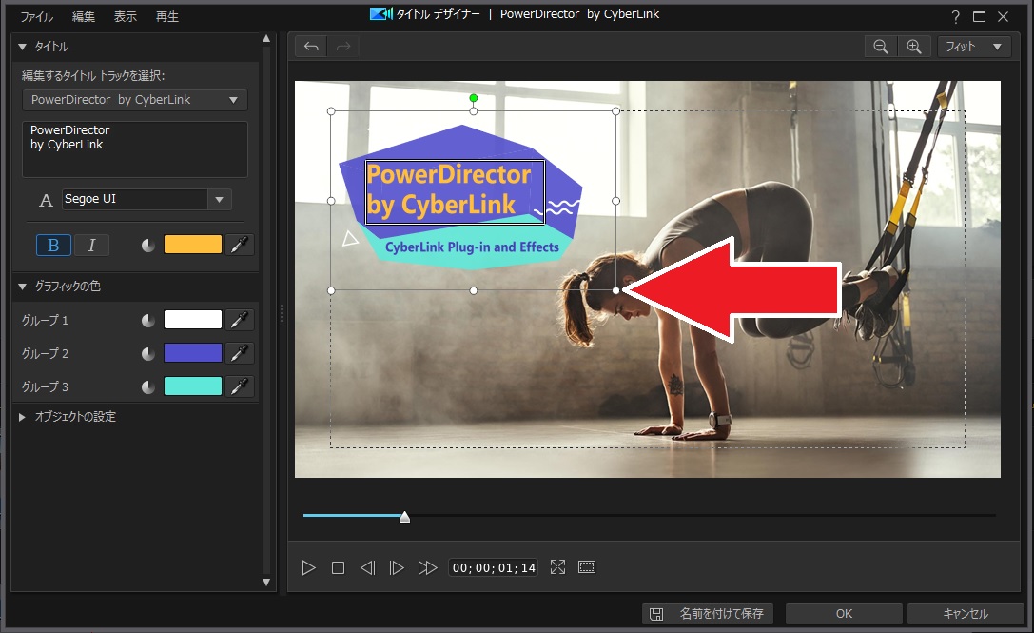Click the グループ 2 gradient toggle icon
The image size is (1034, 633).
(148, 354)
